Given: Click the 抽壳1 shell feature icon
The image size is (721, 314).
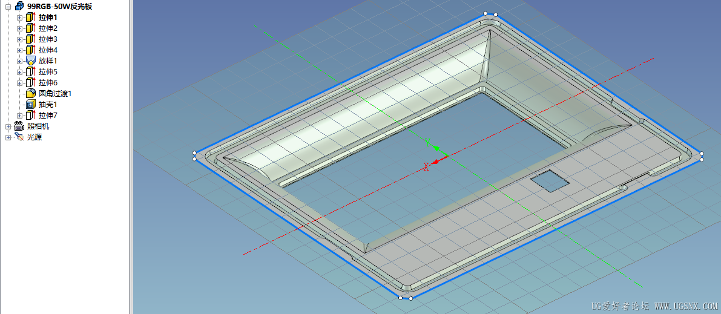Looking at the screenshot, I should [31, 104].
